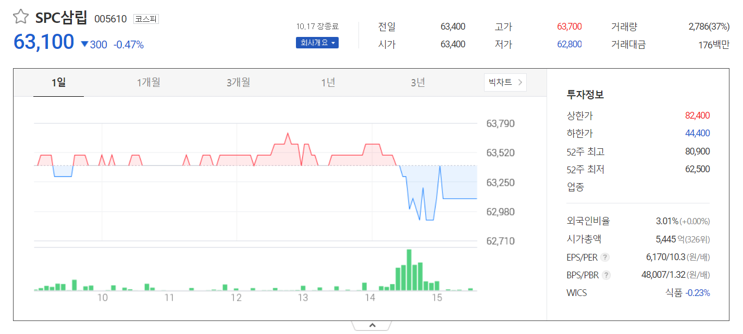This screenshot has width=743, height=334.
Task: Click the 52주 최고 value 80,900
Action: (697, 151)
